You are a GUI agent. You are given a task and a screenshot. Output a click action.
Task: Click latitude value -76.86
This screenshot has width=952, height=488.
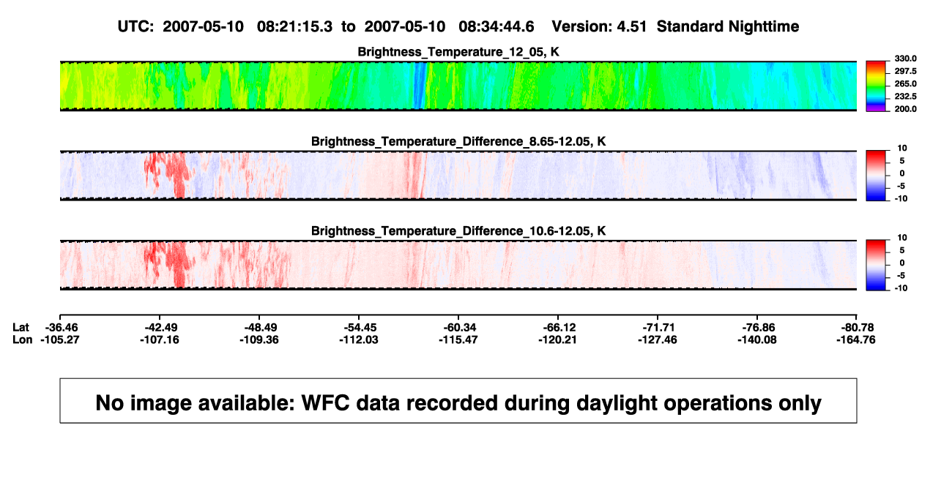(758, 327)
